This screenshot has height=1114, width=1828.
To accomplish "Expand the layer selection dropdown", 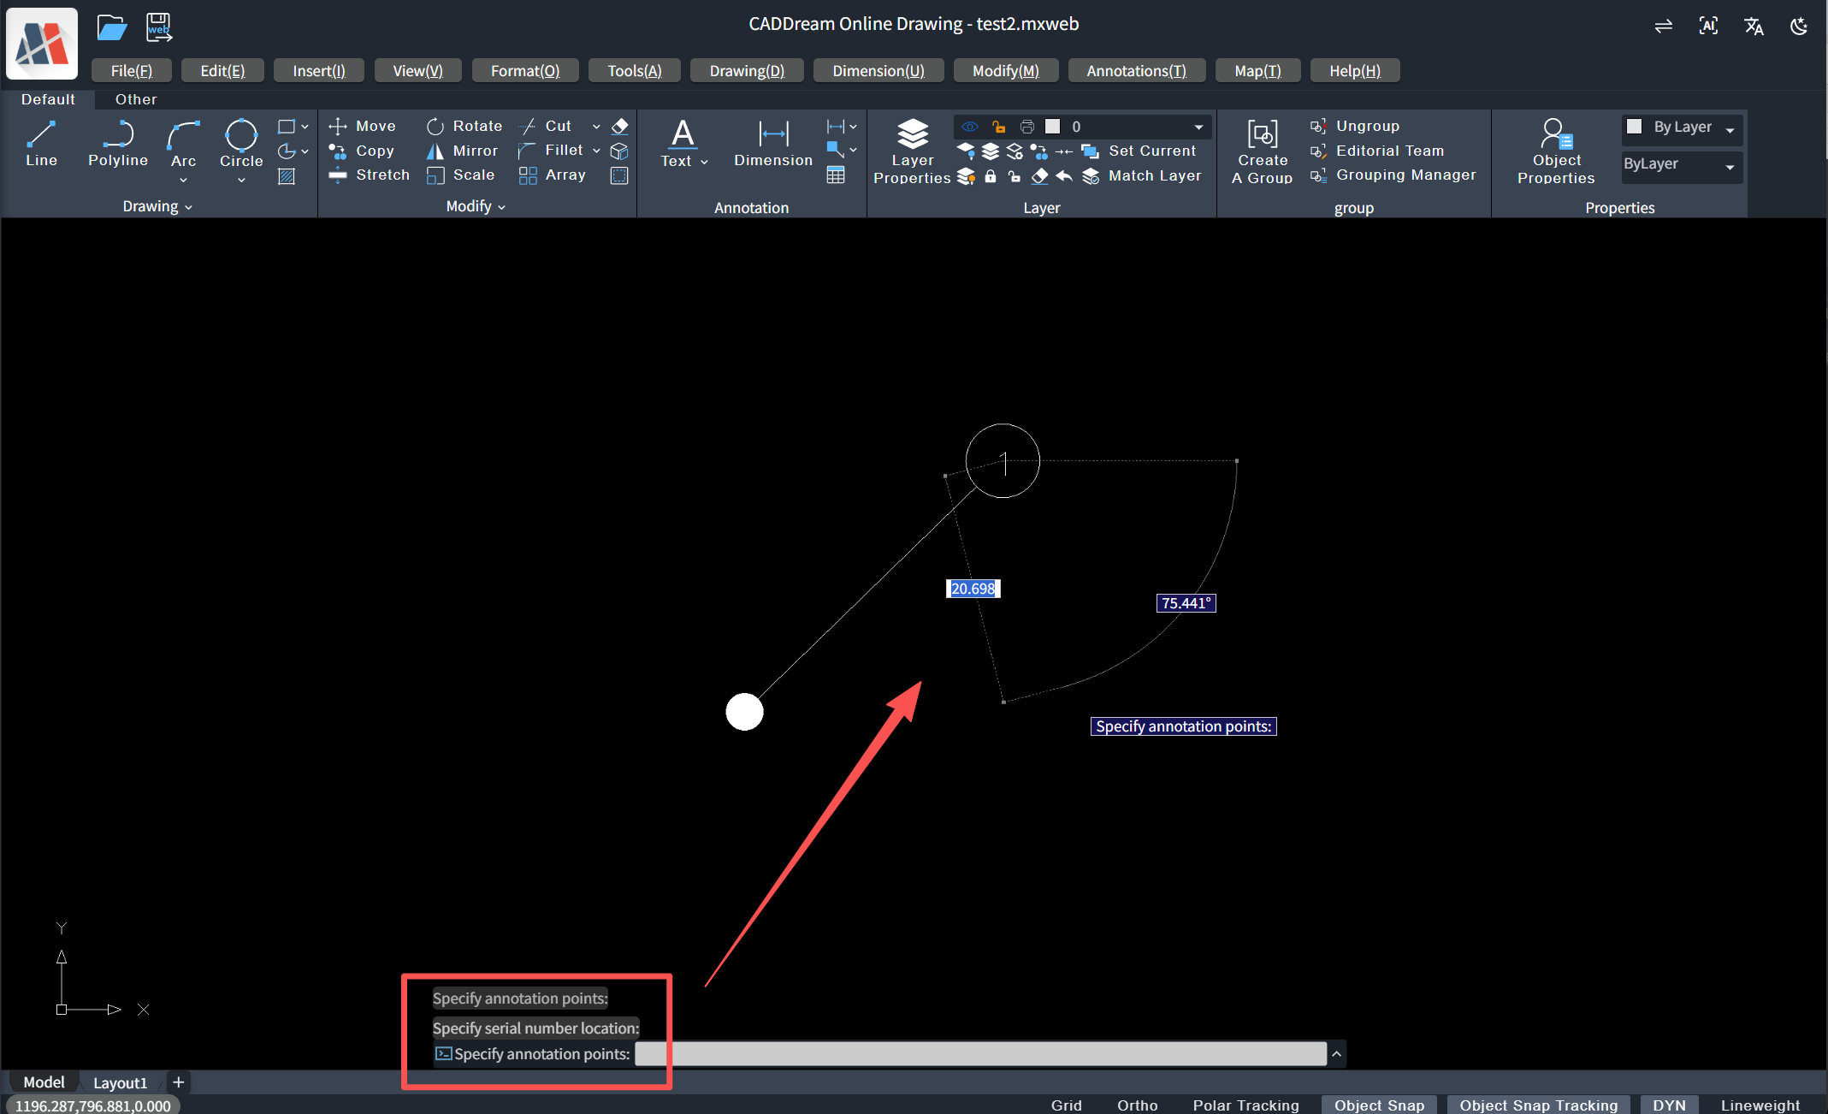I will coord(1198,127).
